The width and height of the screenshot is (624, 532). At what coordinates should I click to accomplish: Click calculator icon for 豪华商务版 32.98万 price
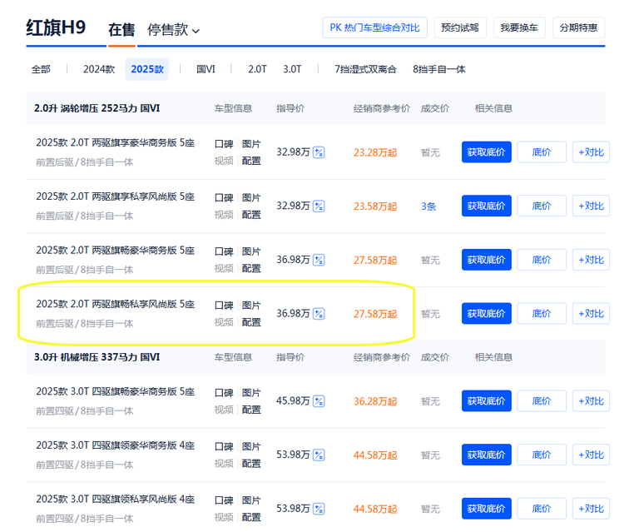(x=319, y=152)
